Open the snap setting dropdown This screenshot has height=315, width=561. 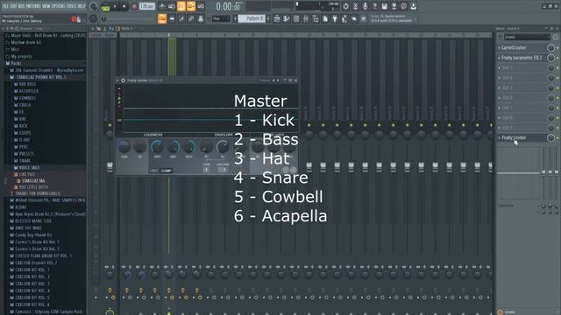(220, 18)
